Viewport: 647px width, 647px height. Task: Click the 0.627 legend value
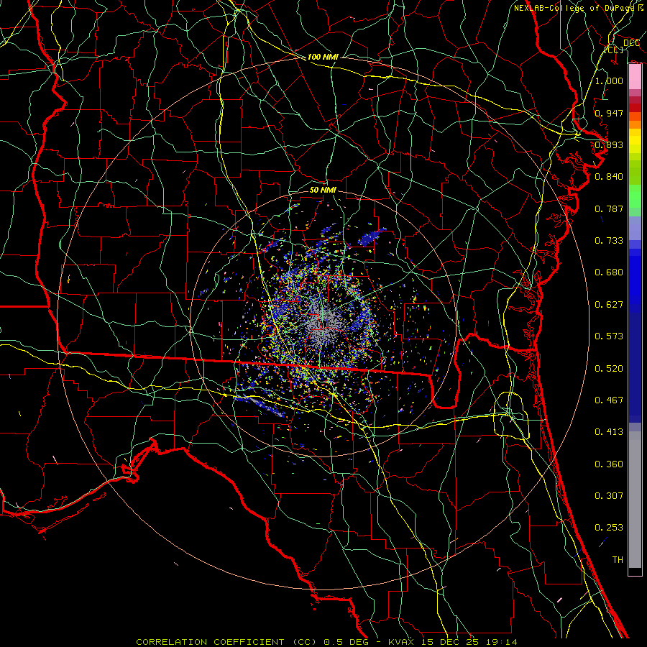point(609,305)
